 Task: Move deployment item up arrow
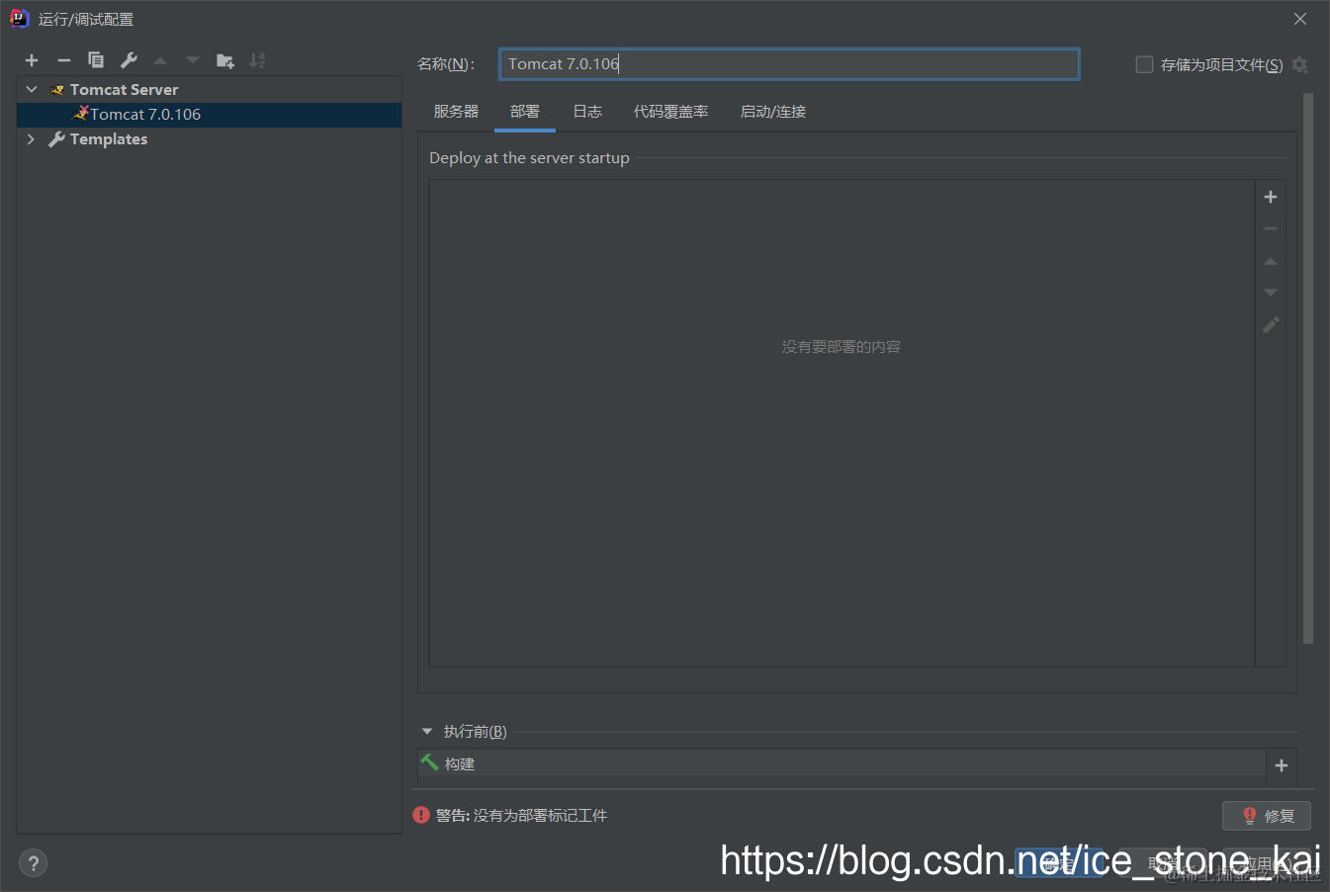[1271, 261]
